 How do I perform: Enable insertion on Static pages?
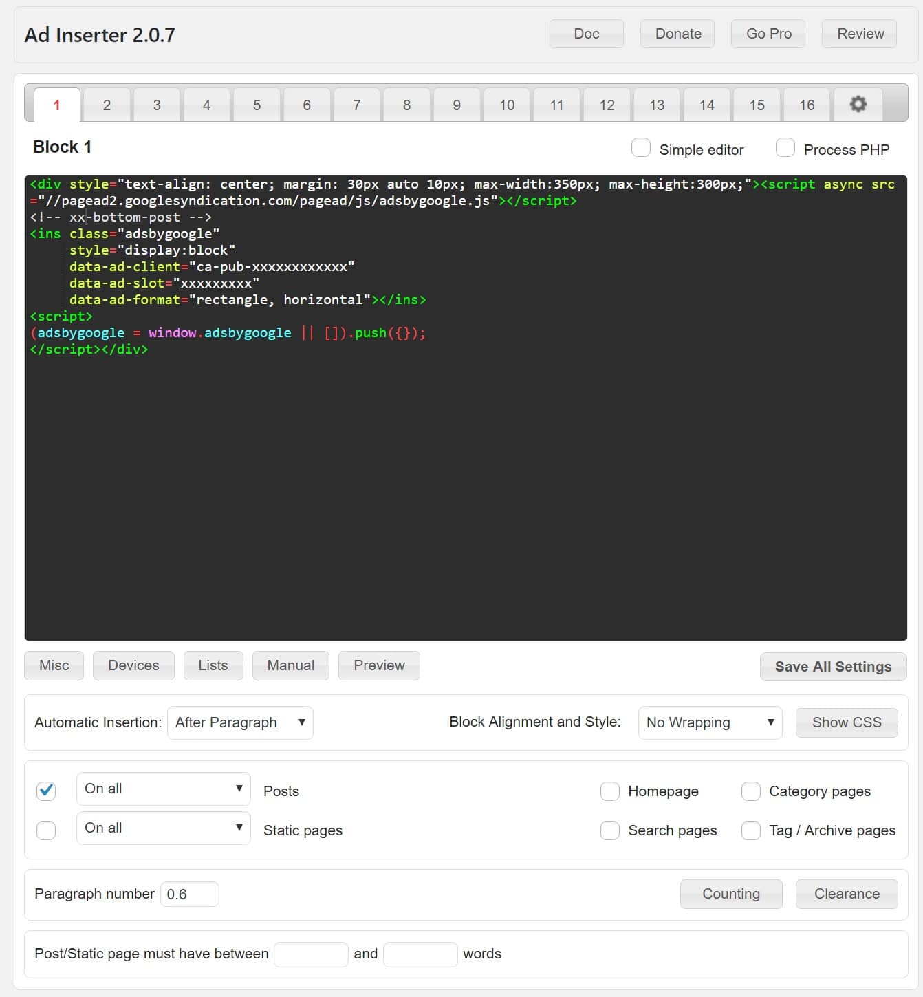45,830
